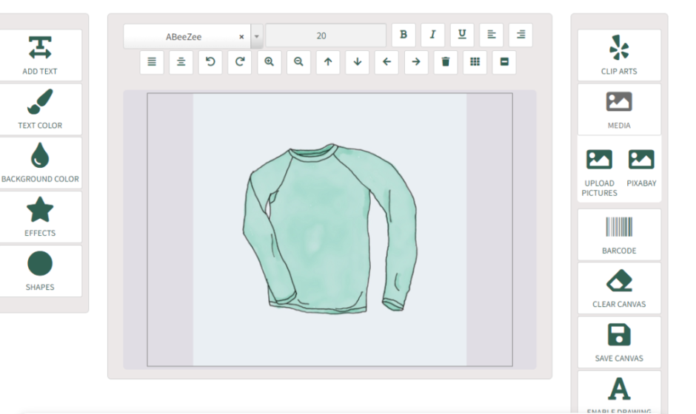Click the Add Text tool
This screenshot has width=696, height=414.
pyautogui.click(x=40, y=55)
